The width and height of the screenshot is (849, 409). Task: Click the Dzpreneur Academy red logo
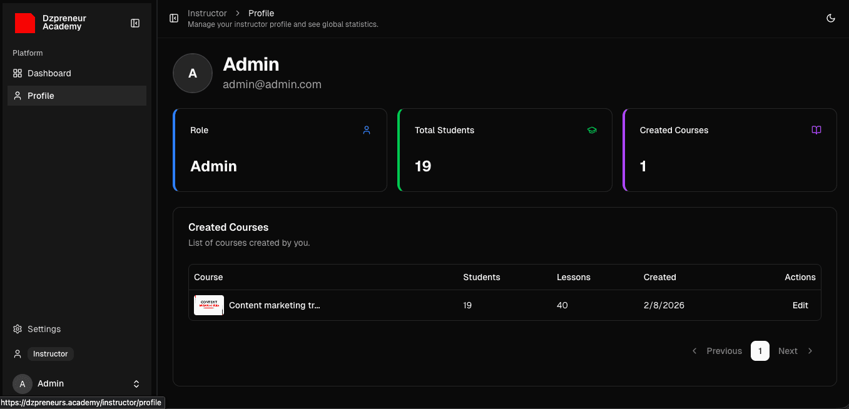[24, 23]
